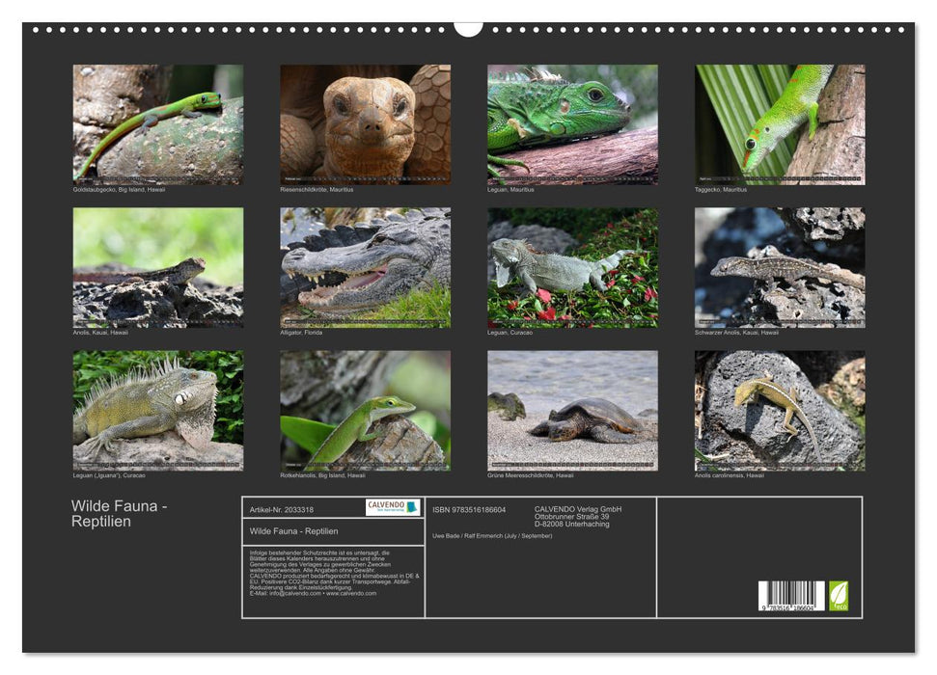Open the Leguan ("Iguana"), Curacao photo
This screenshot has width=937, height=675.
(x=158, y=410)
